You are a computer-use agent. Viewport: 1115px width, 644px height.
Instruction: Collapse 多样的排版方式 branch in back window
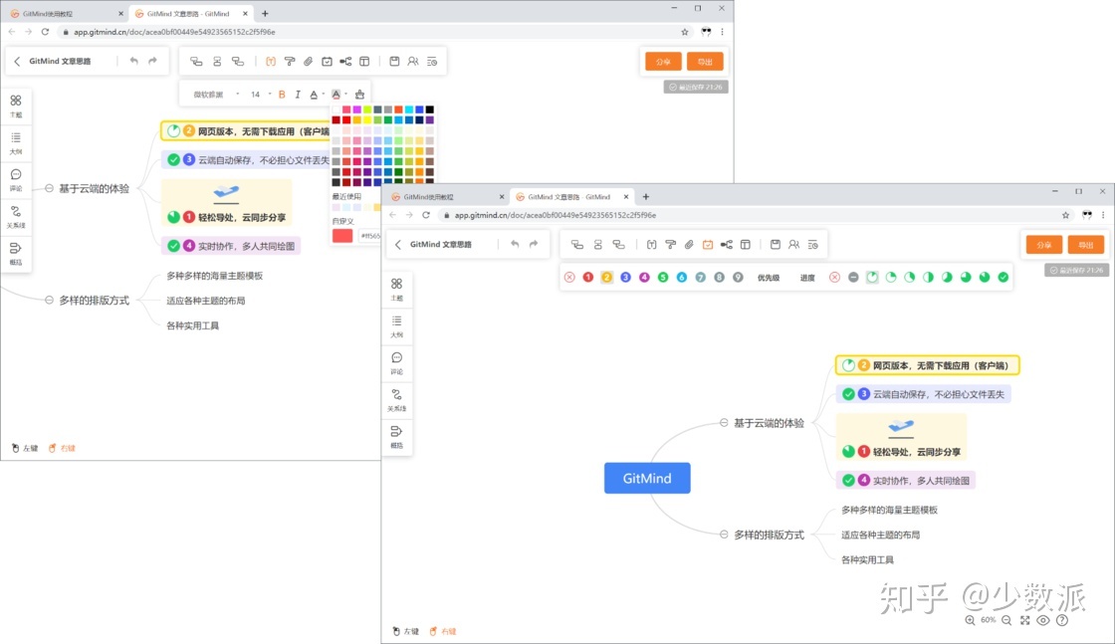[49, 300]
